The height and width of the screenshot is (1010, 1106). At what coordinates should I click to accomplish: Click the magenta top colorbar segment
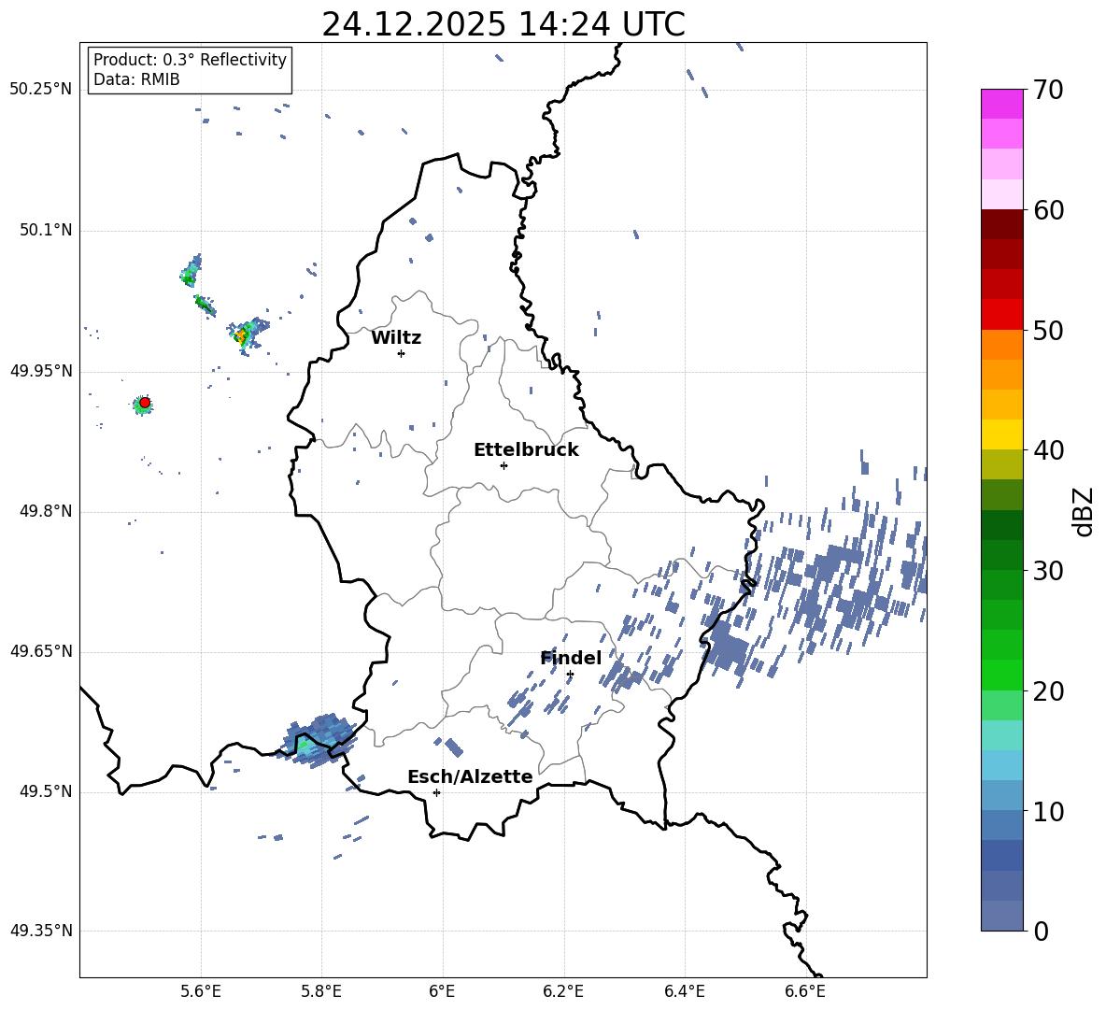coord(1001,104)
